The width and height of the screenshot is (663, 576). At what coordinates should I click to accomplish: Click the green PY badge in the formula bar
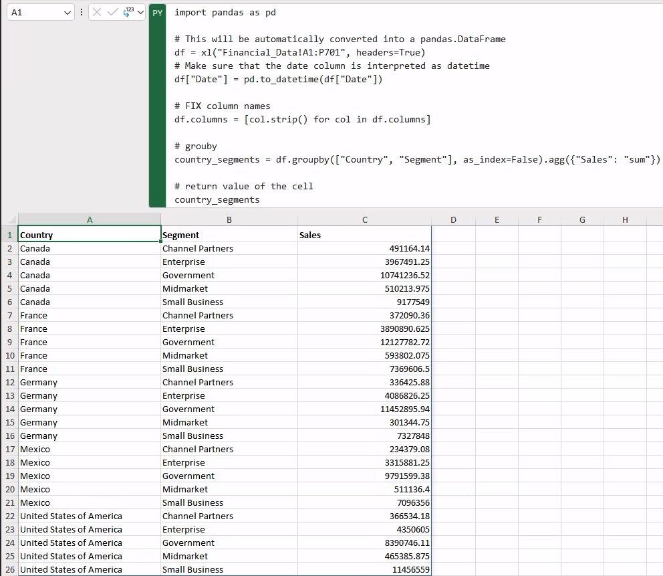[157, 13]
